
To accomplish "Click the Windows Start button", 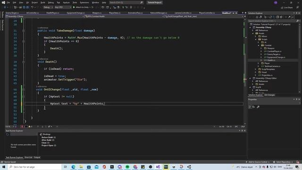I will pyautogui.click(x=4, y=167).
